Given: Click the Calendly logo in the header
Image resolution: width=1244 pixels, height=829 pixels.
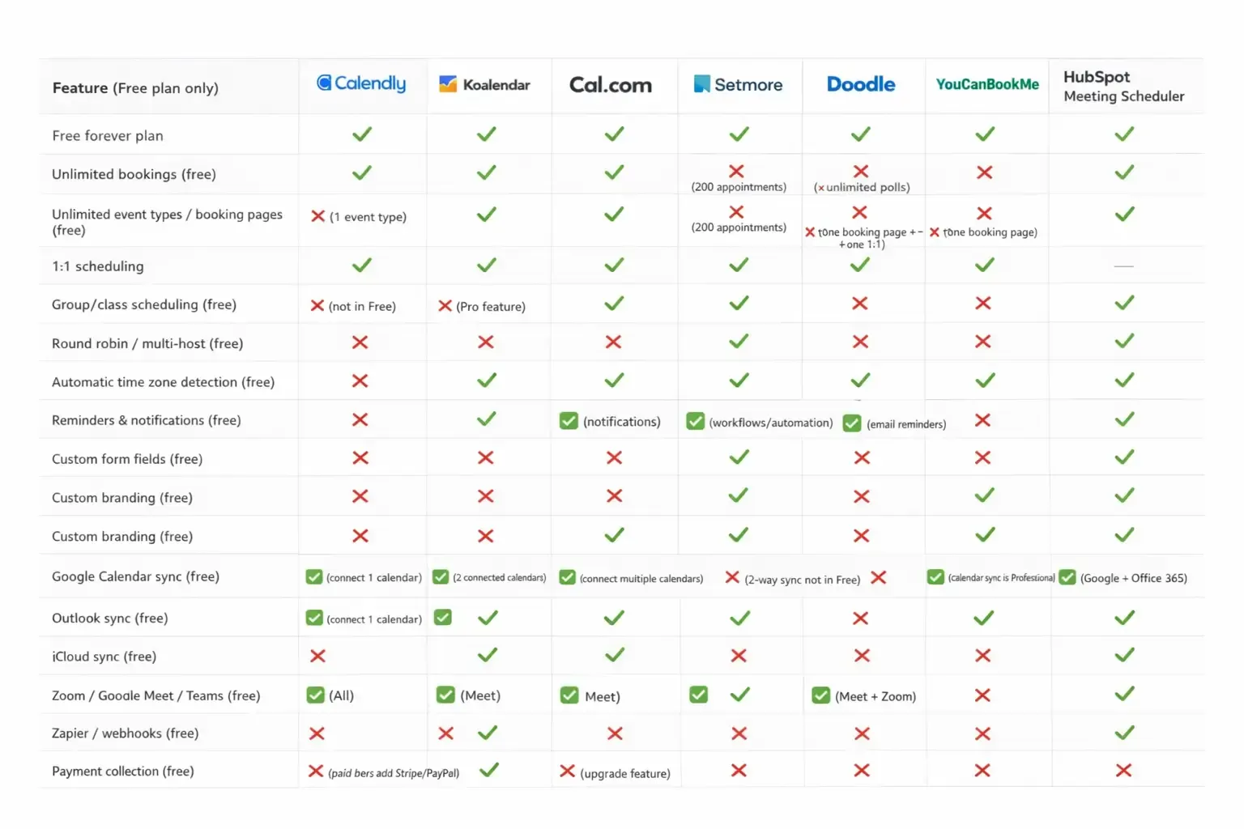Looking at the screenshot, I should pos(361,83).
